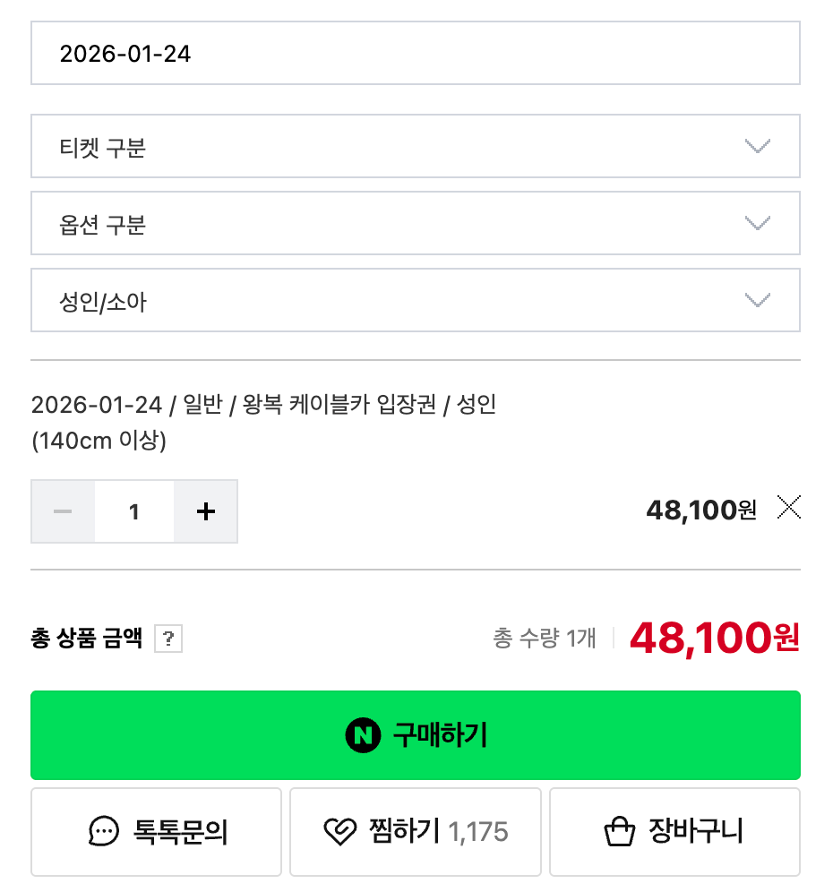Expand the 옵션 구분 selector
833x892 pixels.
coord(415,224)
